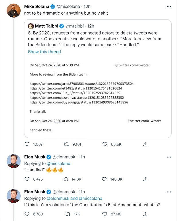The width and height of the screenshot is (182, 221).
Task: Reply to Mike Solana's tweet
Action: pyautogui.click(x=27, y=144)
